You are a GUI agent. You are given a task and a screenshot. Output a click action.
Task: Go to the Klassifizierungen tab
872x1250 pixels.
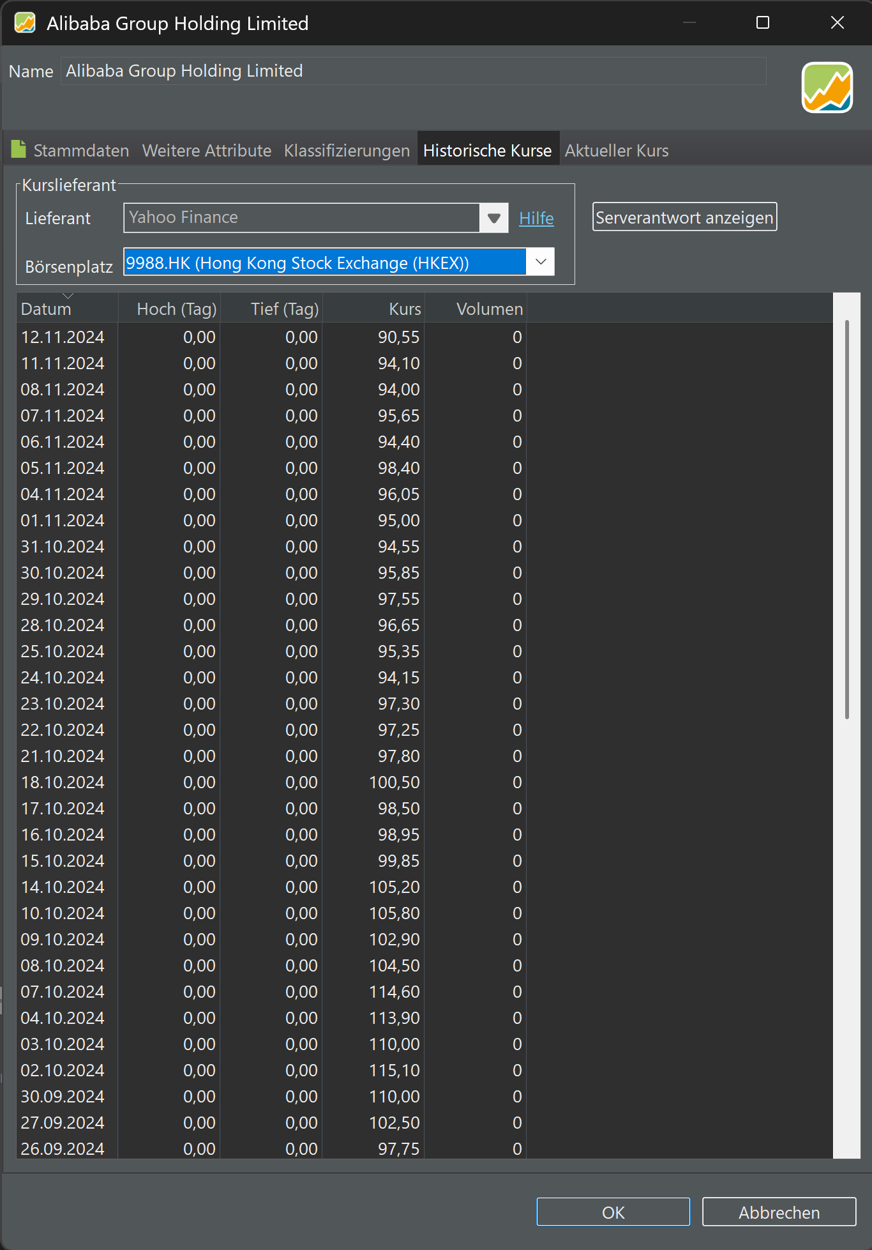[347, 151]
